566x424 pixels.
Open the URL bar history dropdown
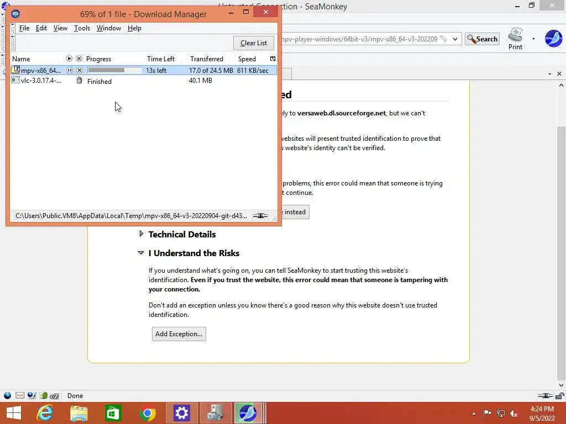pyautogui.click(x=455, y=39)
